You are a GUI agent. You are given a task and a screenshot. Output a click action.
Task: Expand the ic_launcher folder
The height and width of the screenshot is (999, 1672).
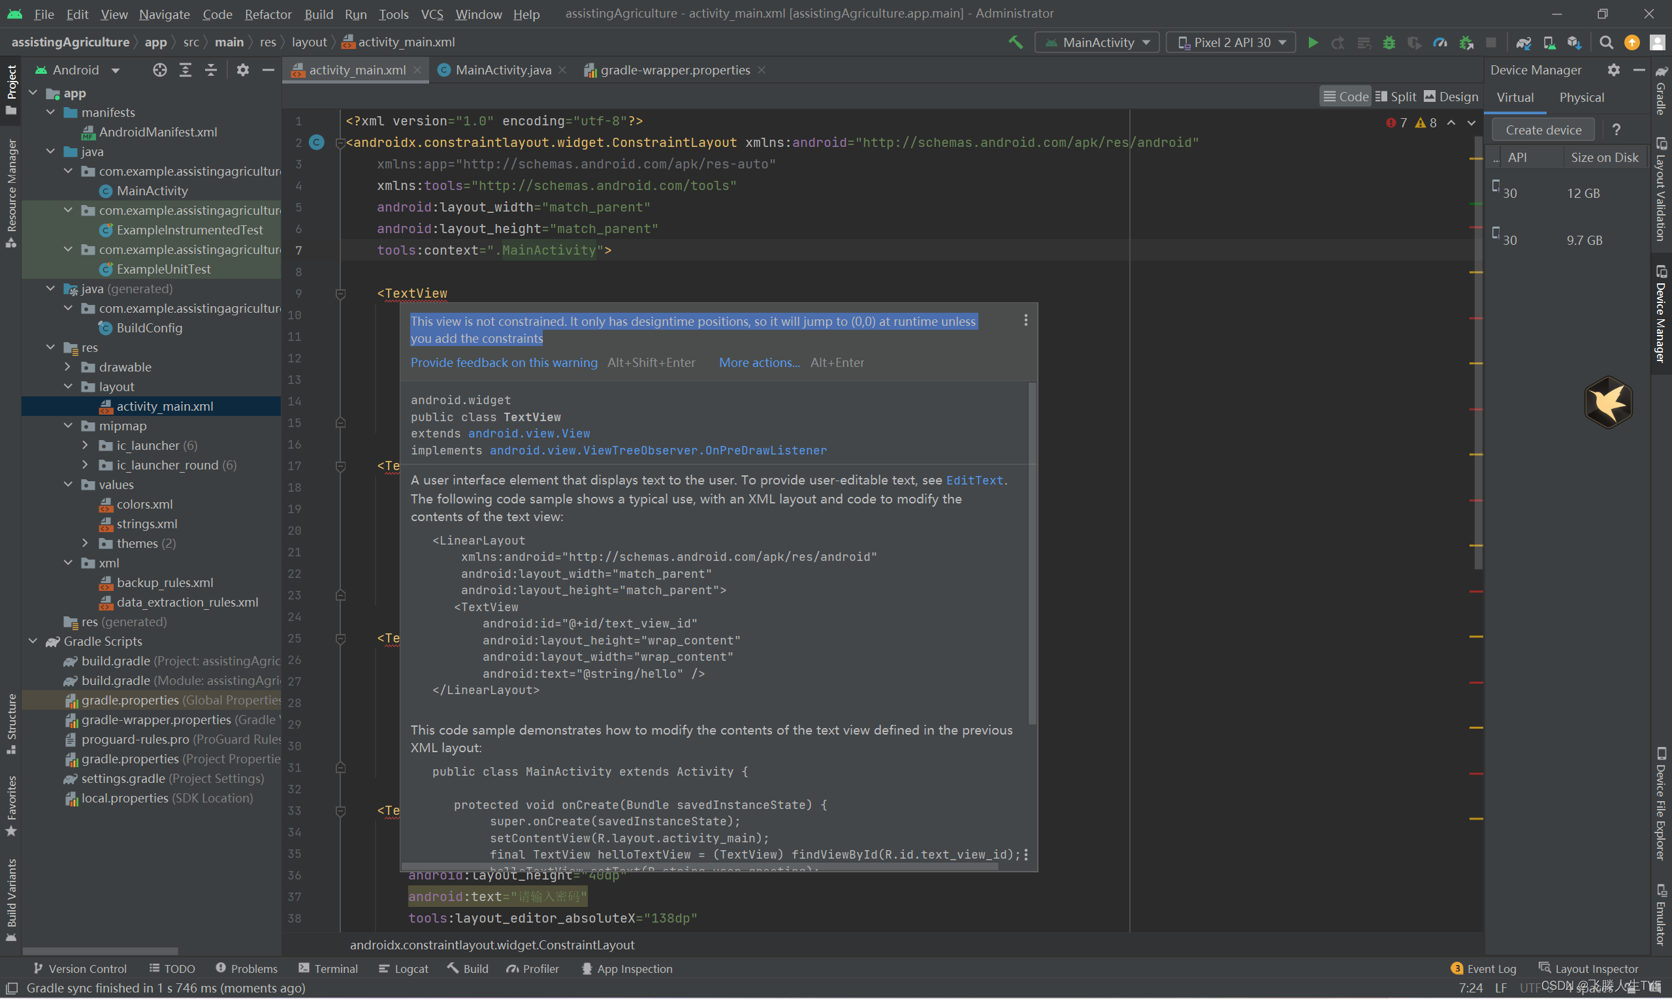85,445
